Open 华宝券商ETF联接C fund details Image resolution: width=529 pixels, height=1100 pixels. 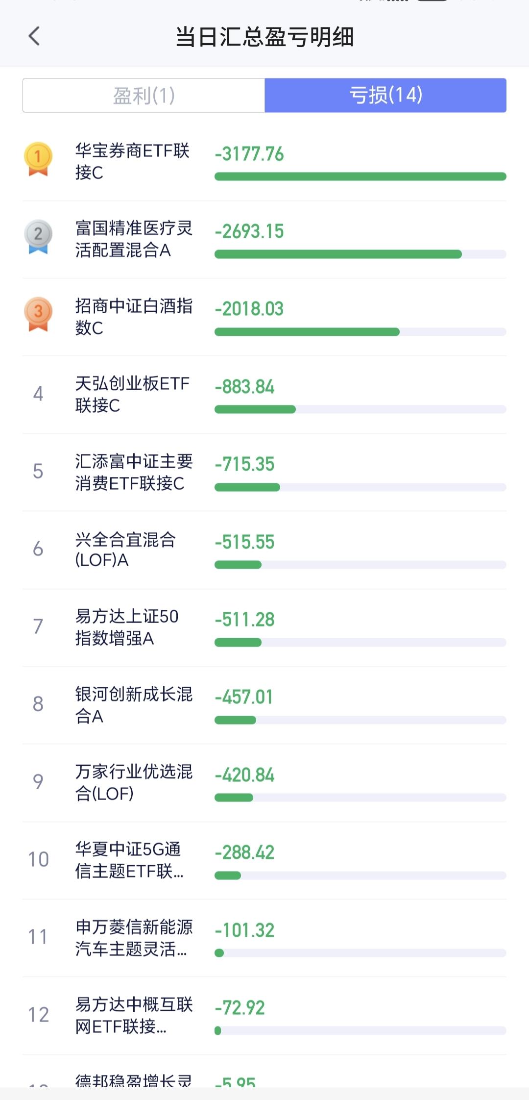point(132,161)
